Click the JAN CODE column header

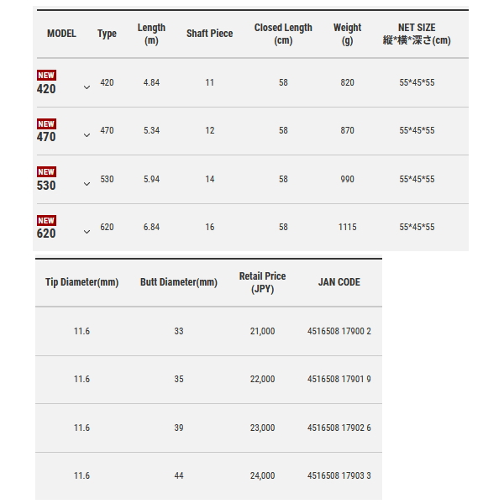(339, 282)
